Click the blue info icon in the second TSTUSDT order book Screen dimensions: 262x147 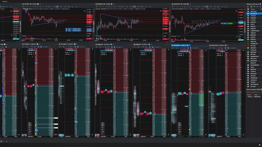pyautogui.click(x=75, y=47)
